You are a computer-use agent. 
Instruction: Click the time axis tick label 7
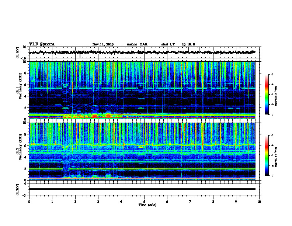190,202
